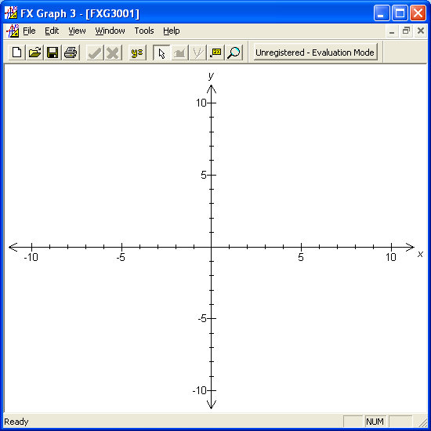Click the 10 label on the x axis

(x=391, y=257)
